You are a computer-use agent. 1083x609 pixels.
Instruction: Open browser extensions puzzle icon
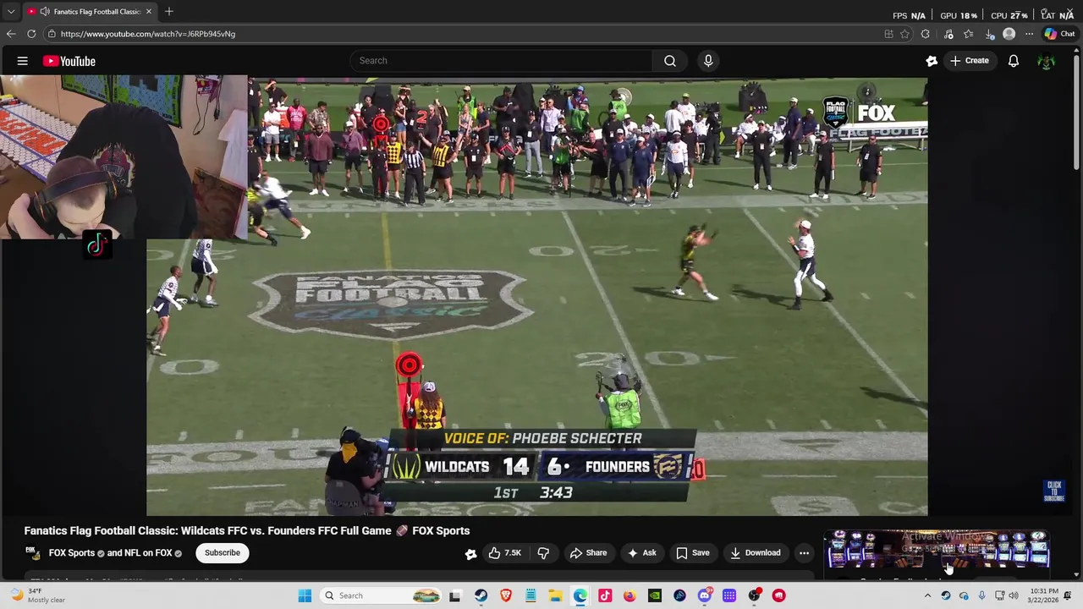point(925,34)
